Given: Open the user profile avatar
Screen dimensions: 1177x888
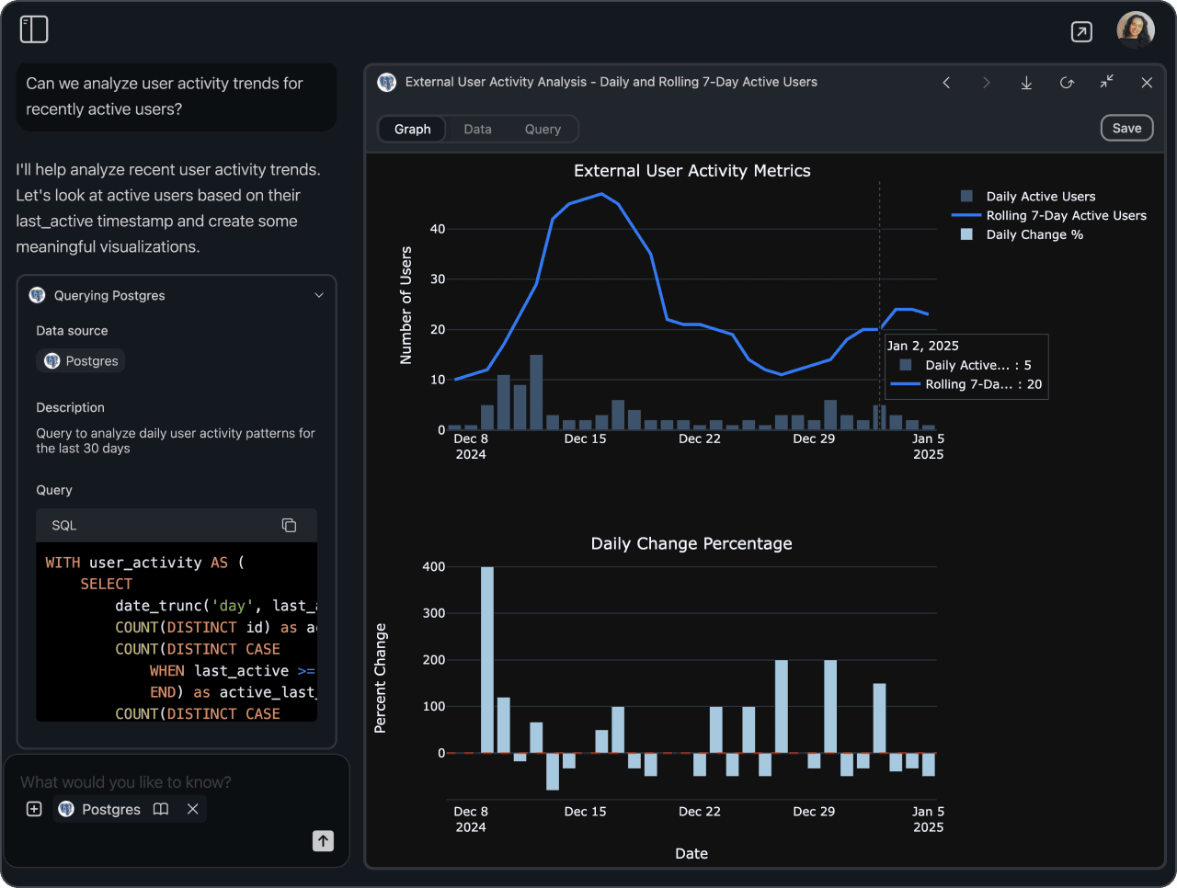Looking at the screenshot, I should pyautogui.click(x=1136, y=29).
